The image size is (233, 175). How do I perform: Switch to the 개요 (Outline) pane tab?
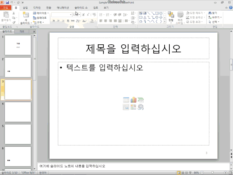22,31
